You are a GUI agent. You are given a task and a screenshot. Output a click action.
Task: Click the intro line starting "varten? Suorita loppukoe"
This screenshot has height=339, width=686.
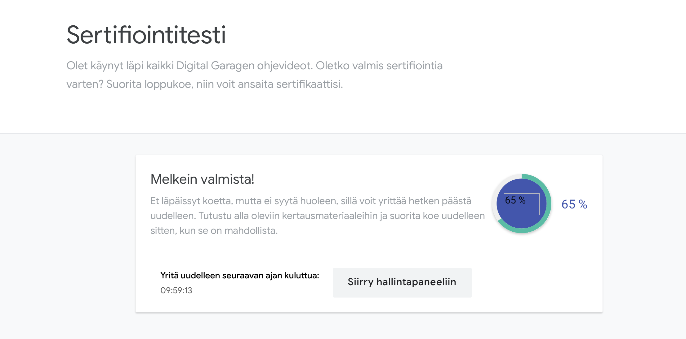click(x=205, y=84)
